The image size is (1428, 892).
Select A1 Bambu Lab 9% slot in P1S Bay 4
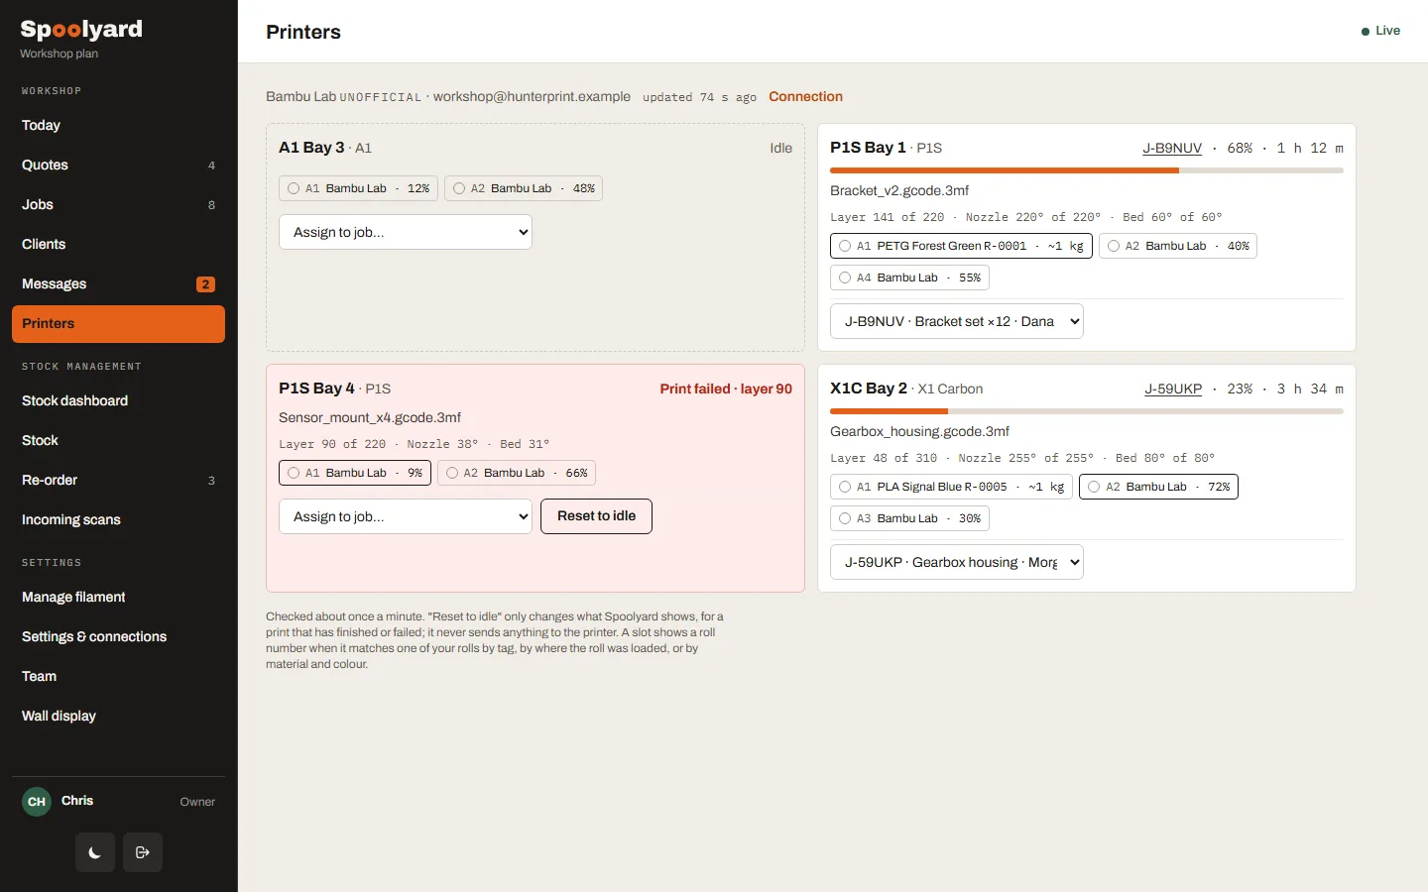pyautogui.click(x=355, y=473)
